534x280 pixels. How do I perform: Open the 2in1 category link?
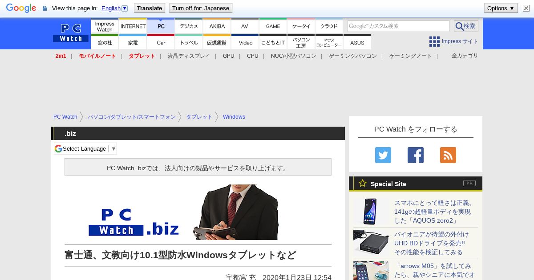coord(61,56)
